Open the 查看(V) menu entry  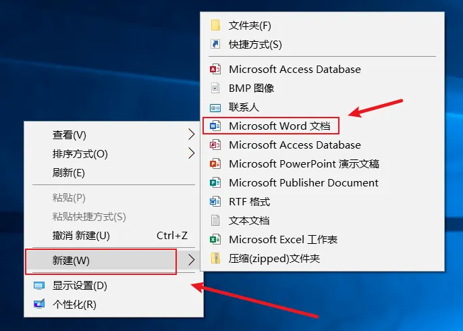click(x=113, y=135)
